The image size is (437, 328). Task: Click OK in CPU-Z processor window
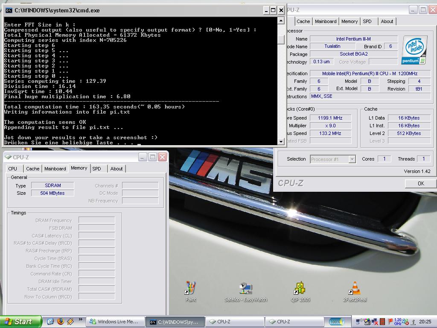tap(420, 184)
